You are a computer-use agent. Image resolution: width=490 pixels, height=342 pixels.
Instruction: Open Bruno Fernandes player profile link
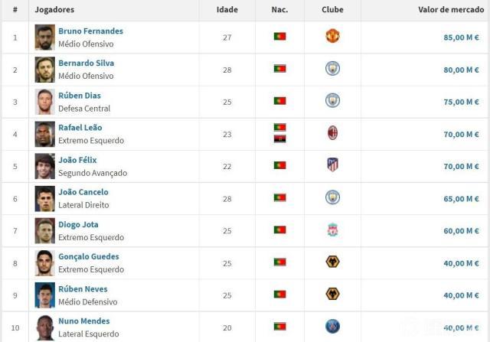point(90,31)
